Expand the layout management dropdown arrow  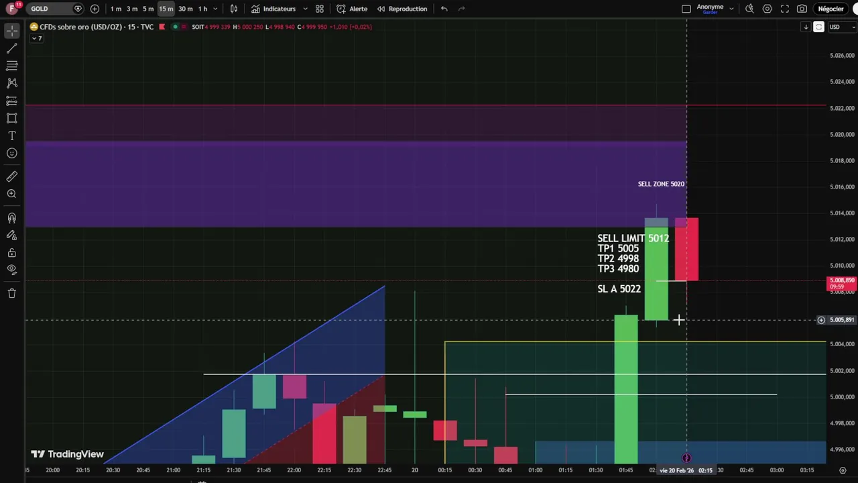click(731, 9)
